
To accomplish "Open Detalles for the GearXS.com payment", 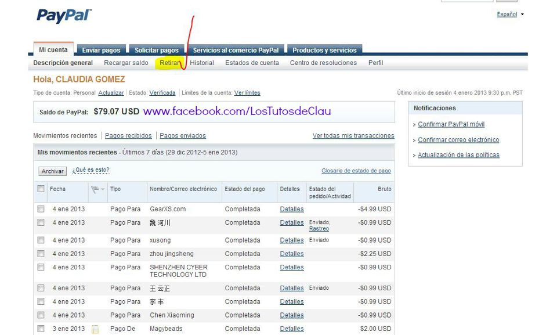I will coord(292,209).
